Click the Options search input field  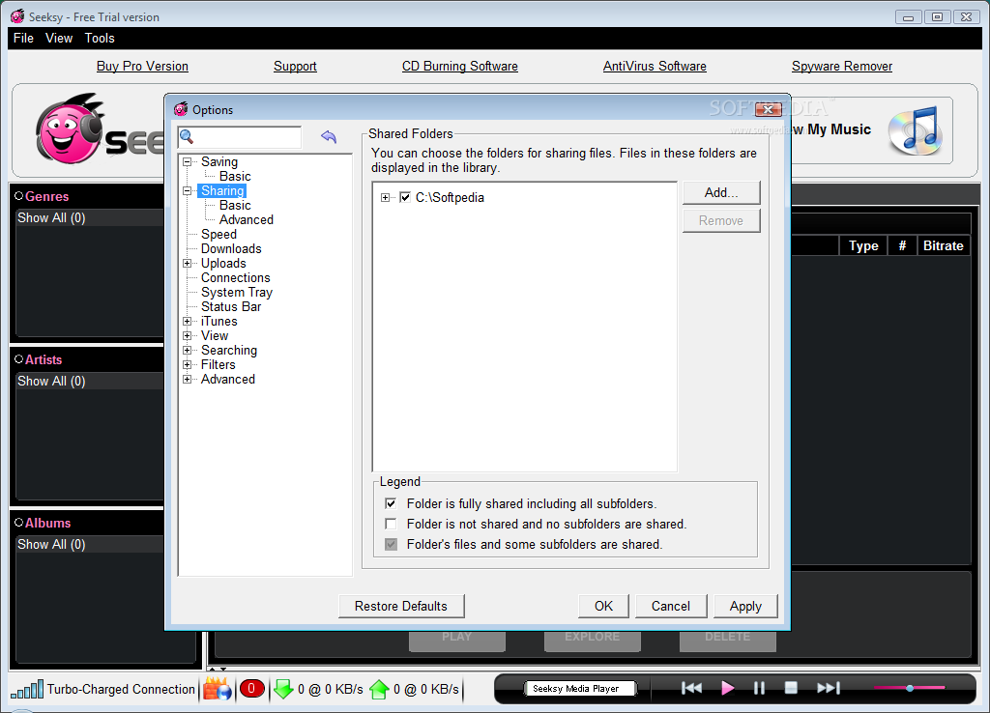(x=240, y=137)
